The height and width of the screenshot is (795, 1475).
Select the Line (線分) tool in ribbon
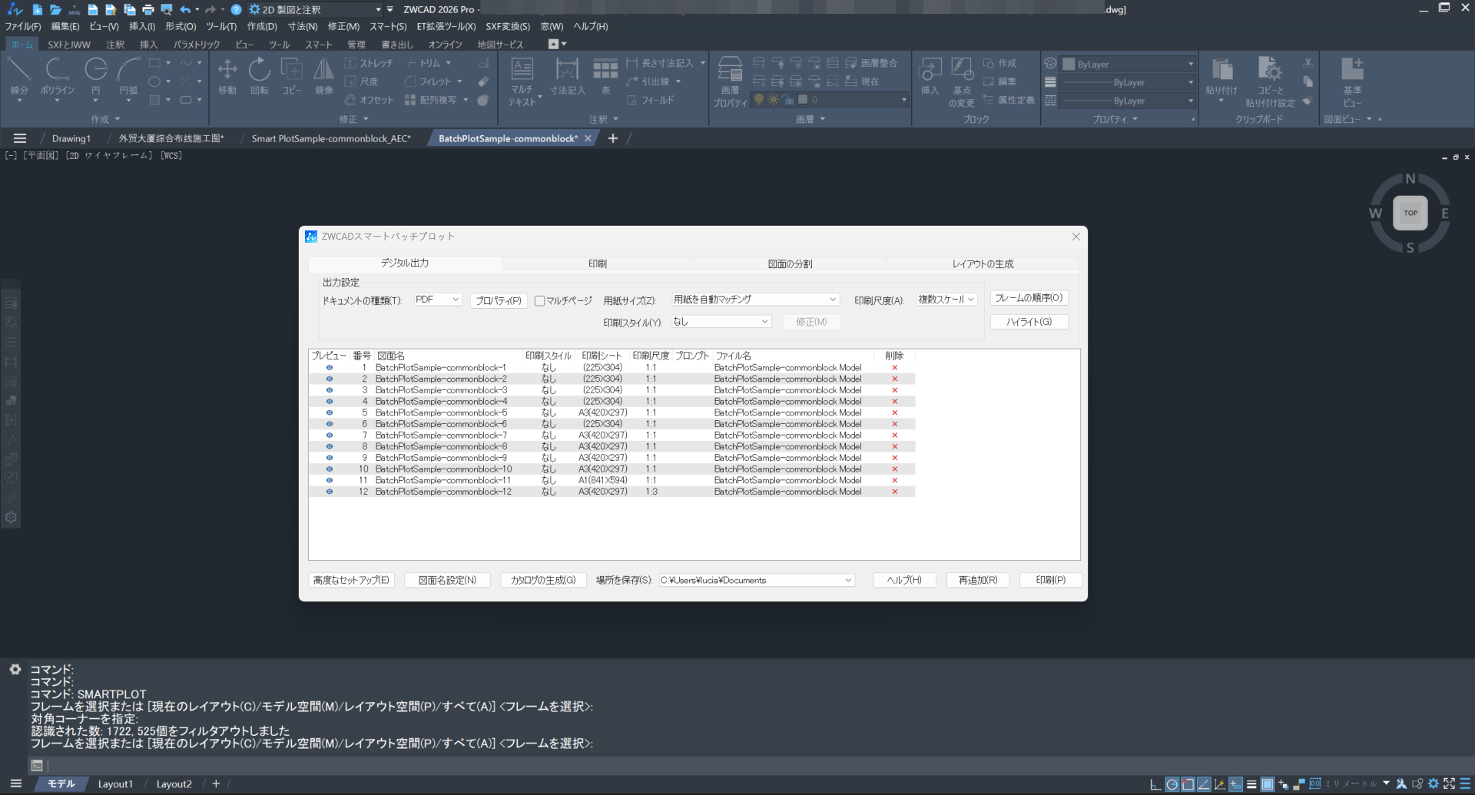pyautogui.click(x=19, y=76)
